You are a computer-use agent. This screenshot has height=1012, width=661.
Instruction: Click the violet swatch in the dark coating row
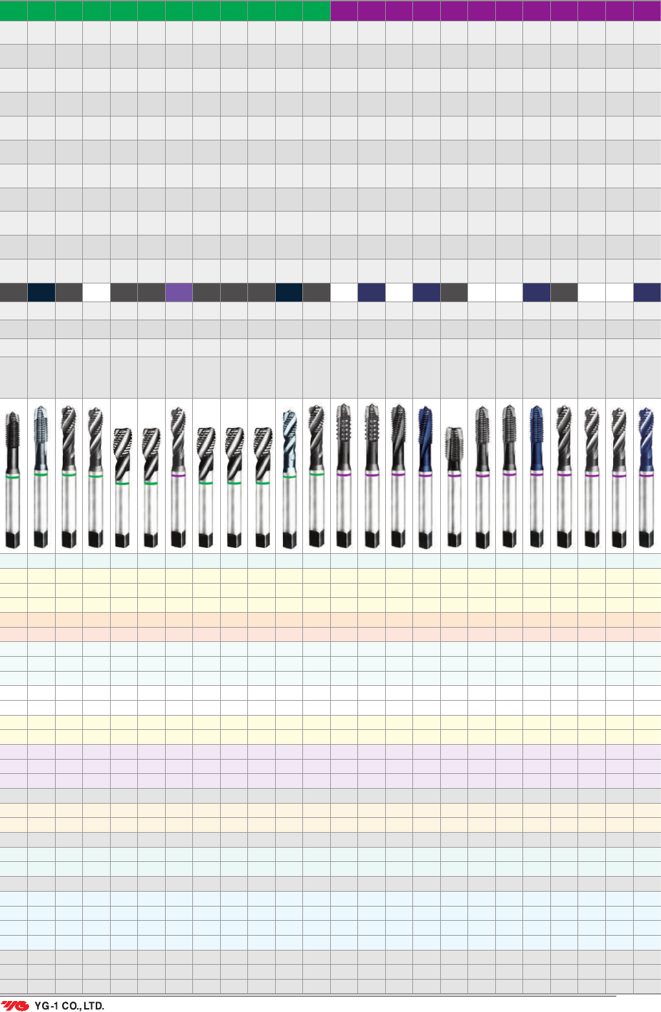pos(179,292)
